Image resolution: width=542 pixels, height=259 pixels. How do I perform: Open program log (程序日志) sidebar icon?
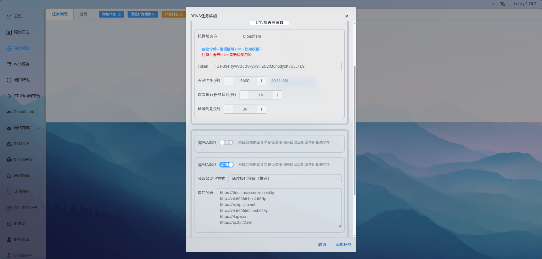click(x=9, y=32)
